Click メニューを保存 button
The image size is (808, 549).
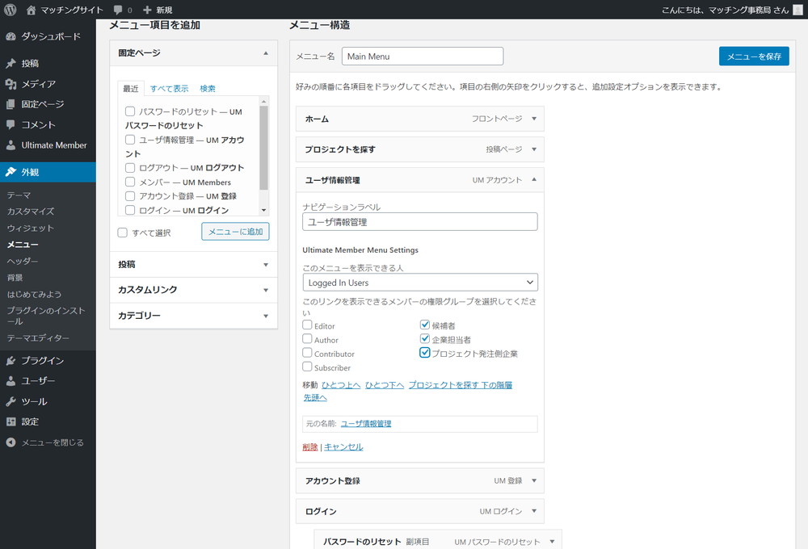[x=754, y=57]
